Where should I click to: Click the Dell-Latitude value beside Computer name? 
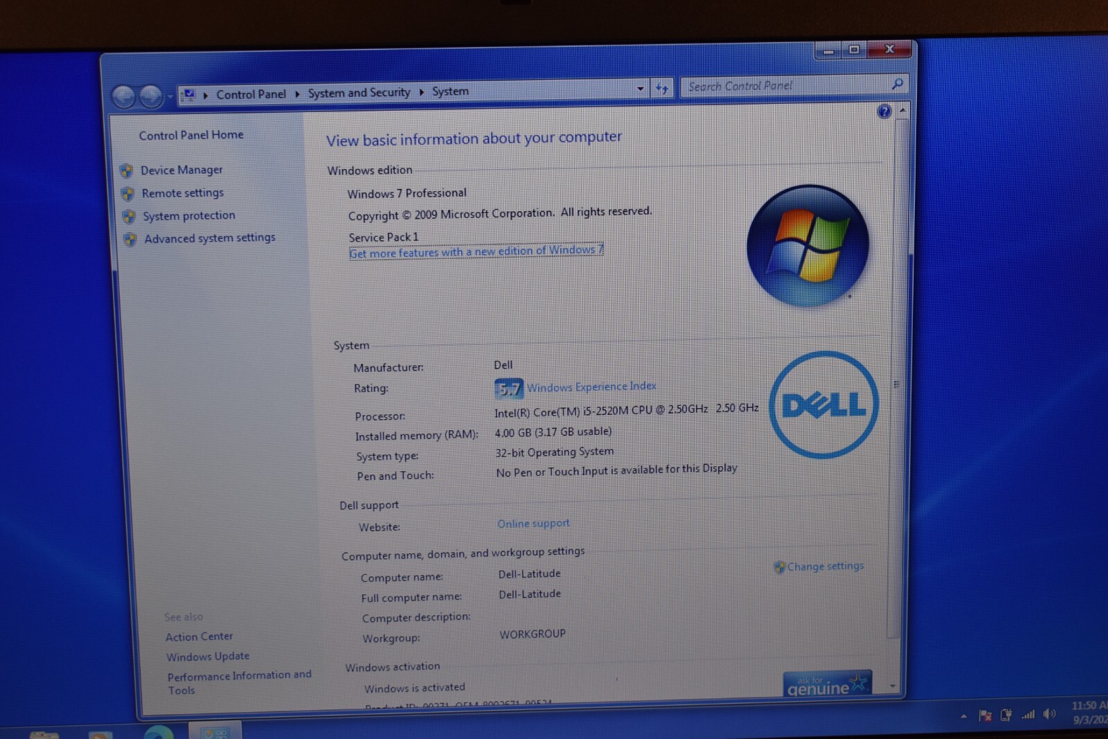pos(530,573)
